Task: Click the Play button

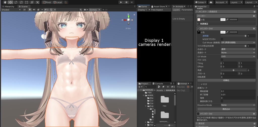Action: pos(121,2)
